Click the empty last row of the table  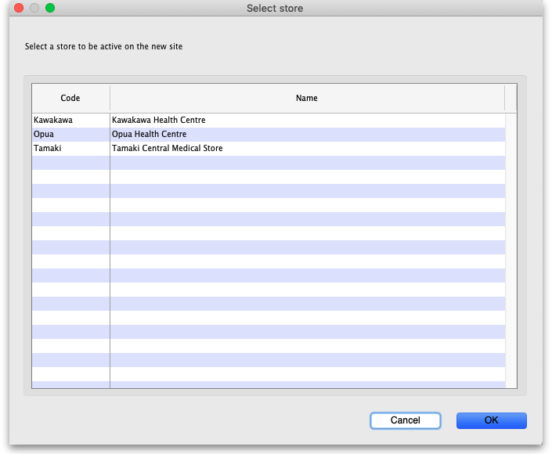pyautogui.click(x=307, y=384)
